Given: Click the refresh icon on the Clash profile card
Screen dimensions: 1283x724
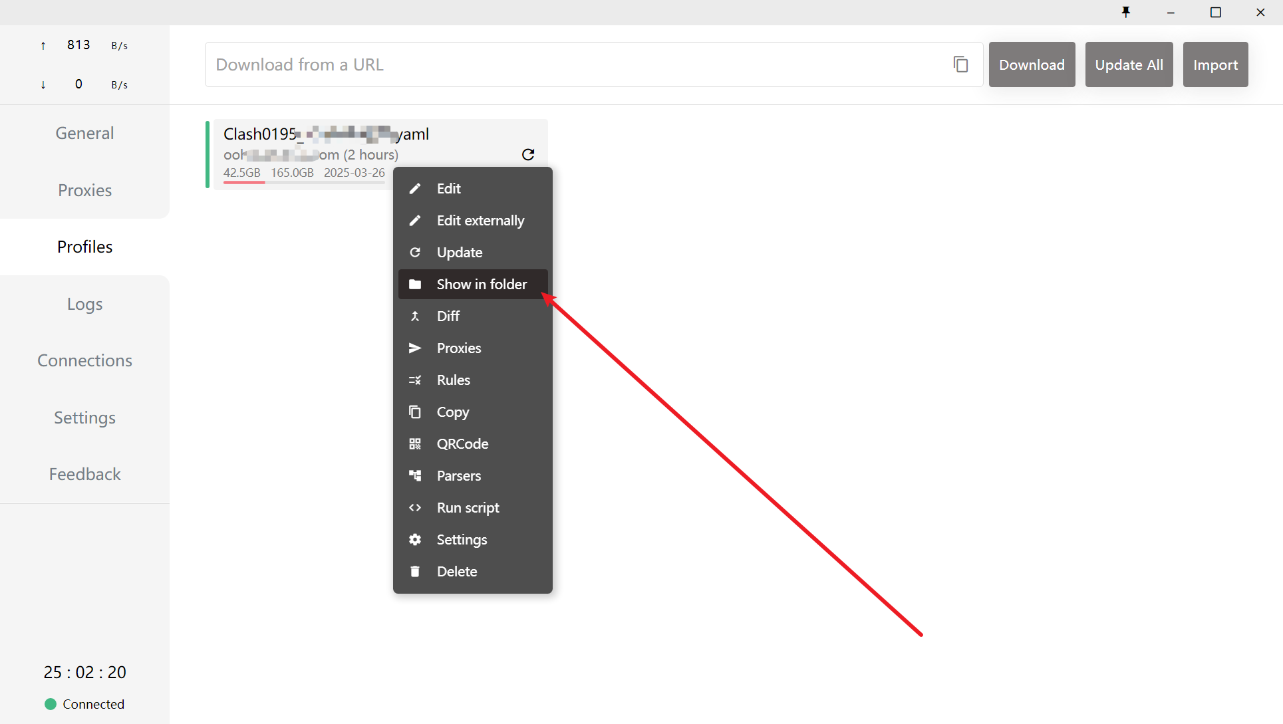Looking at the screenshot, I should coord(528,154).
